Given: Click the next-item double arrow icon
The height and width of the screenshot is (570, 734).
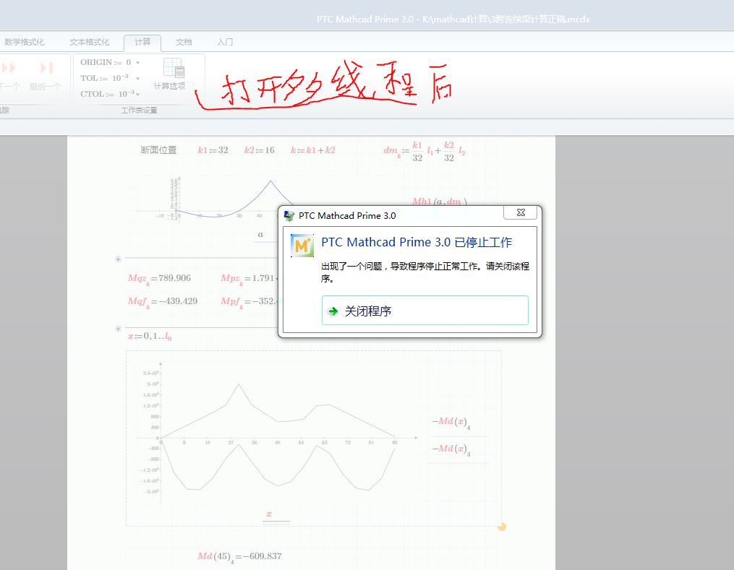Looking at the screenshot, I should point(9,68).
